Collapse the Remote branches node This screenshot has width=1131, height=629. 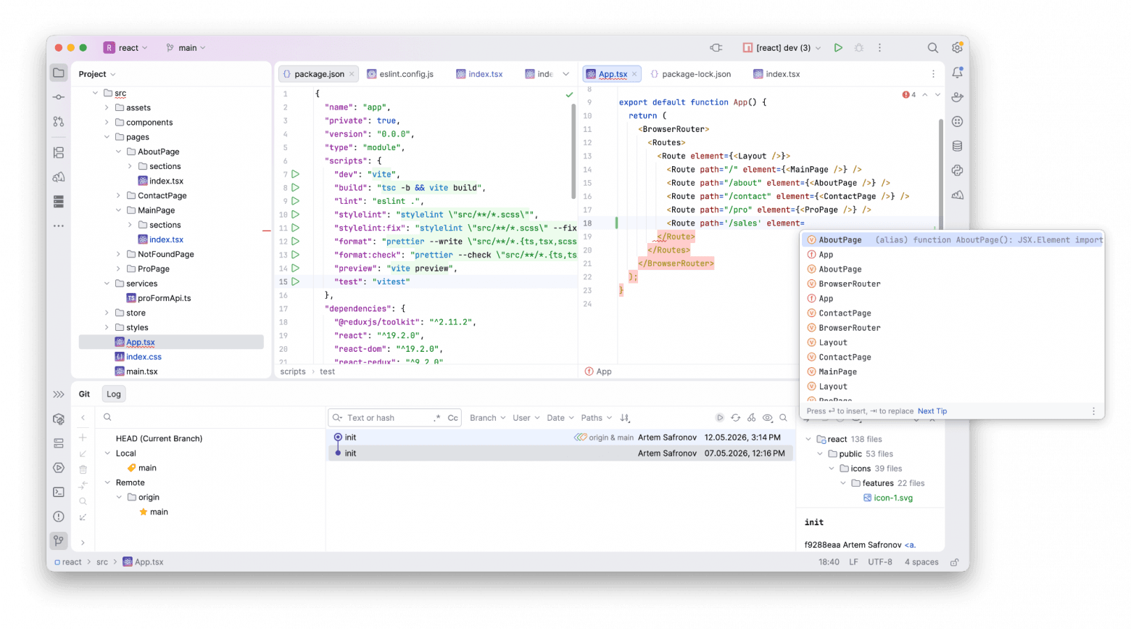(x=107, y=482)
